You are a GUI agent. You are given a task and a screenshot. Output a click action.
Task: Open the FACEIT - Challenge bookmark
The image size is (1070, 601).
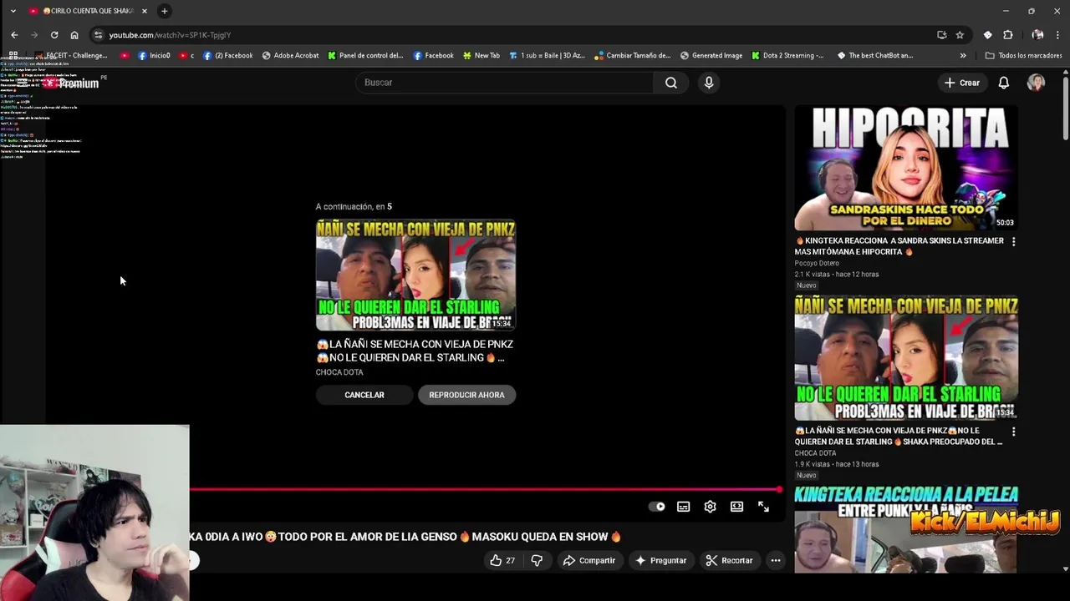click(x=71, y=56)
